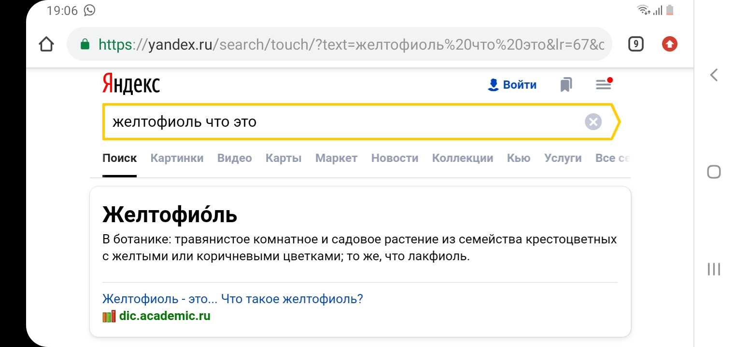Screen dimensions: 734x347
Task: Clear the search query with the X icon
Action: click(593, 122)
